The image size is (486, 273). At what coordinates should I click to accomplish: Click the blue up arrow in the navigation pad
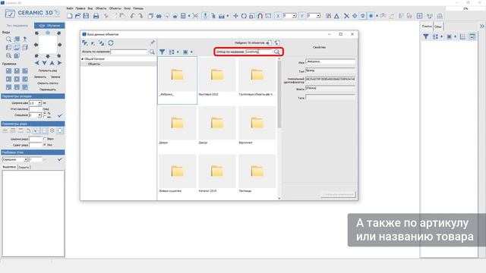[52, 63]
